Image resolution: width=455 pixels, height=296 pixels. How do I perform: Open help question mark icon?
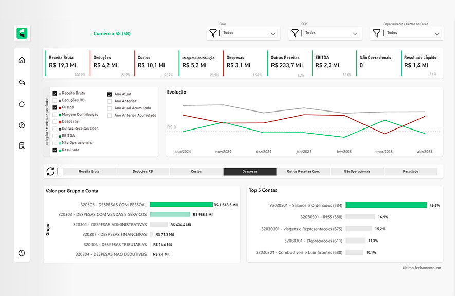22,125
